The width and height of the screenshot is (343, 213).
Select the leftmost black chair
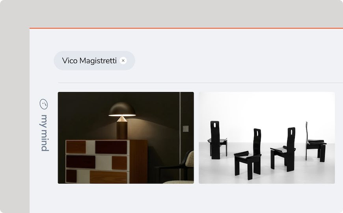click(216, 140)
